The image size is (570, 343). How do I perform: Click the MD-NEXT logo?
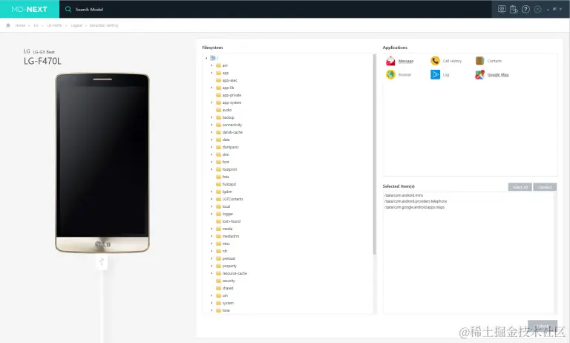pyautogui.click(x=30, y=9)
